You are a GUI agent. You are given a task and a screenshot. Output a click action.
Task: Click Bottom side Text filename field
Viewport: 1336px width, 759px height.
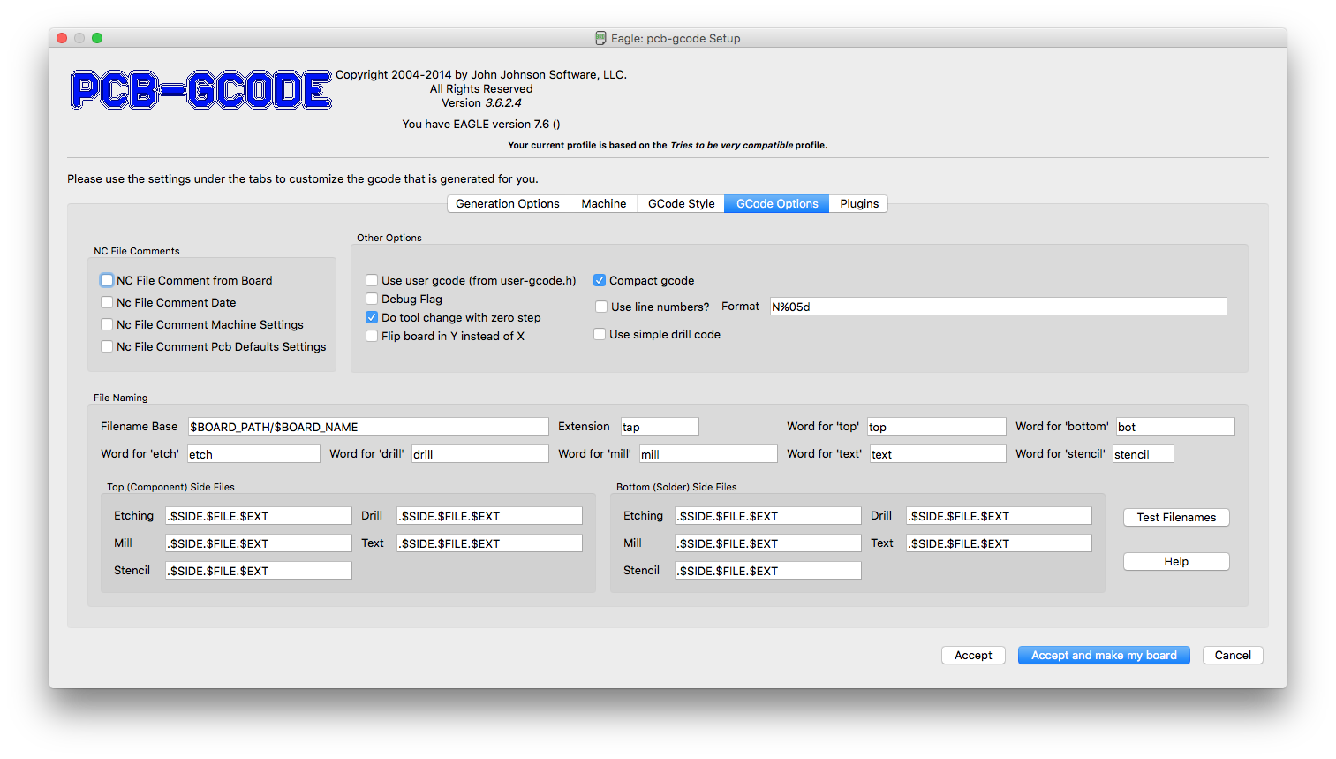[999, 543]
